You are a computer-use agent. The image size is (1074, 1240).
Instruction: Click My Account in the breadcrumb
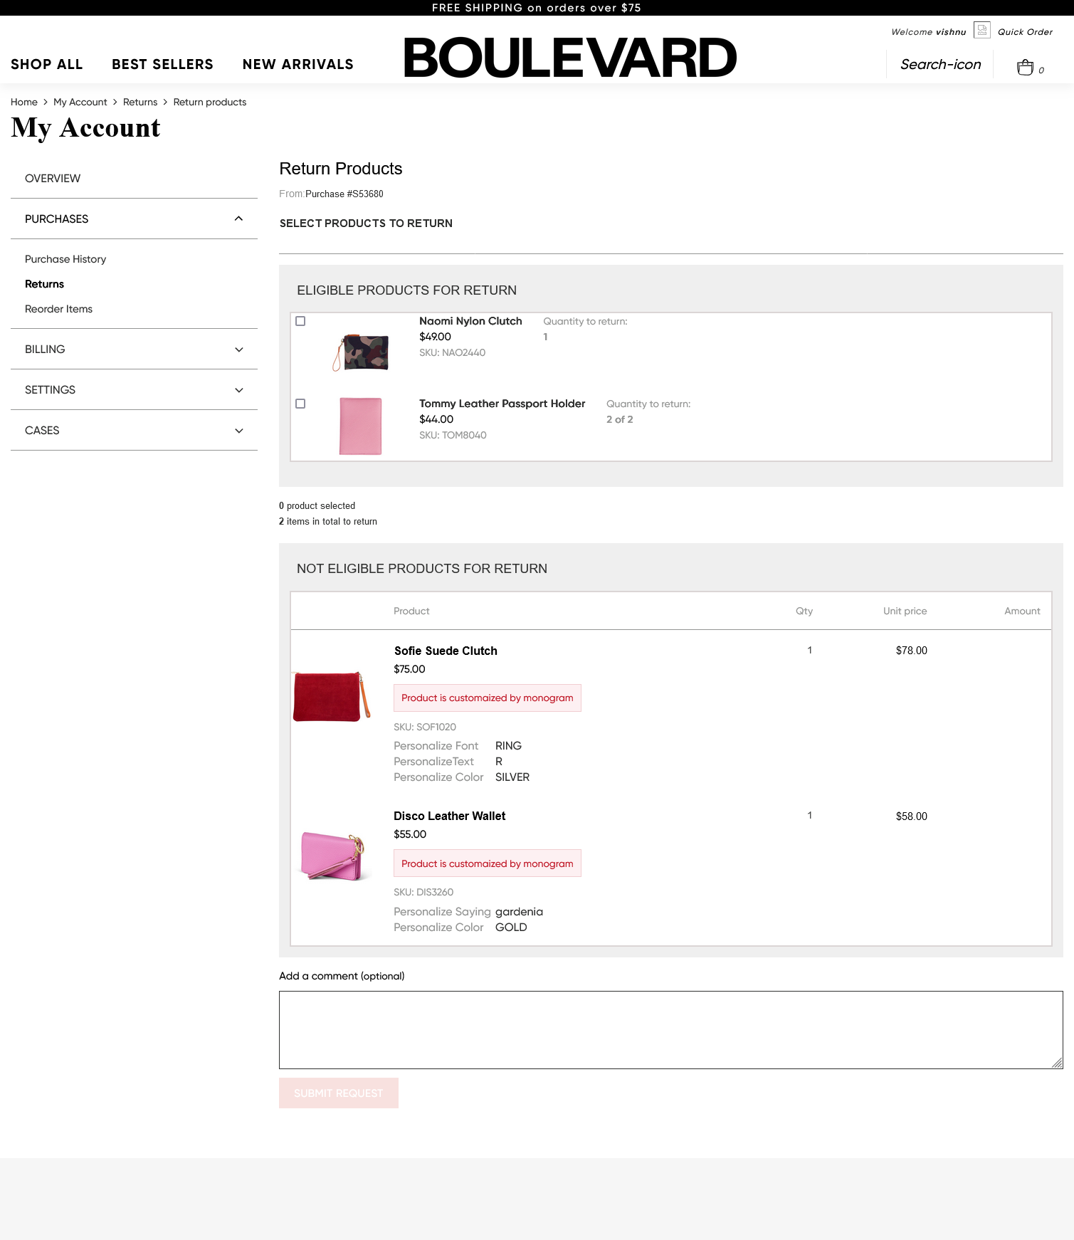click(x=80, y=102)
